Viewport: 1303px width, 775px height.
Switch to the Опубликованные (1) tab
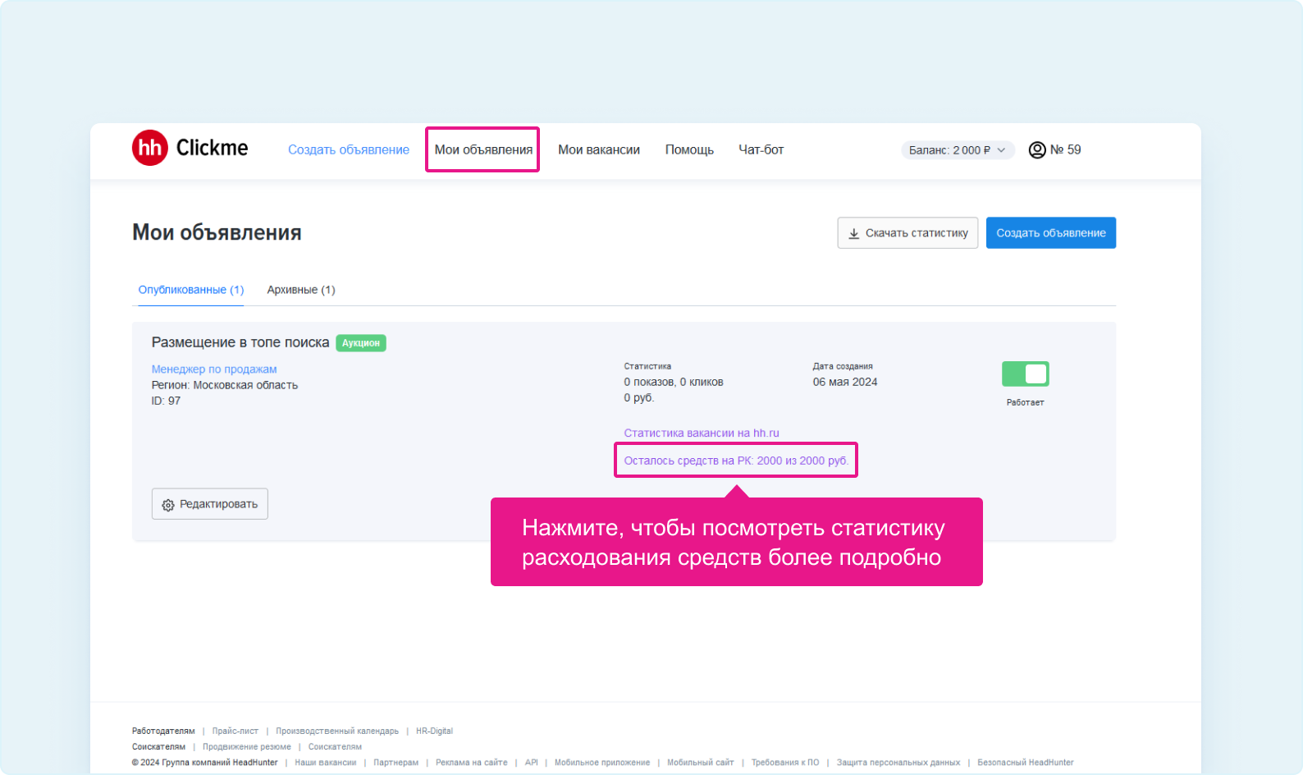point(191,290)
